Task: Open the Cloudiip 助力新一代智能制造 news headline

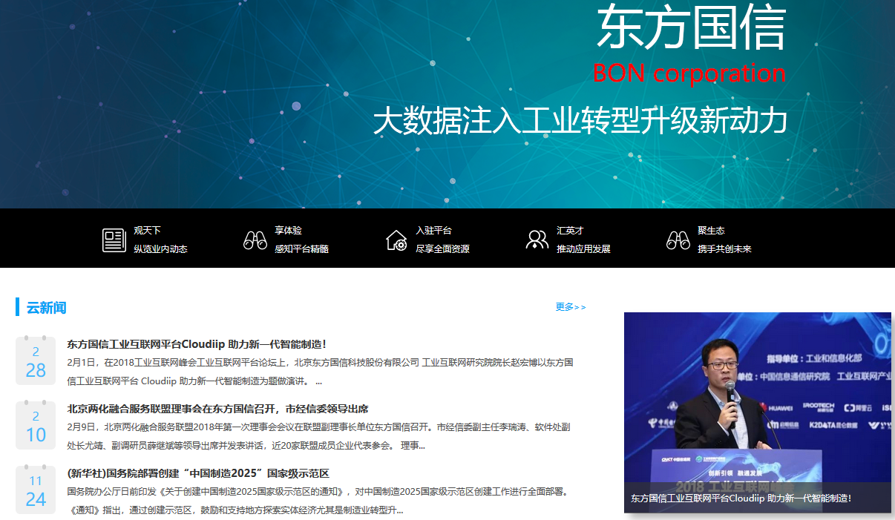Action: pos(197,344)
